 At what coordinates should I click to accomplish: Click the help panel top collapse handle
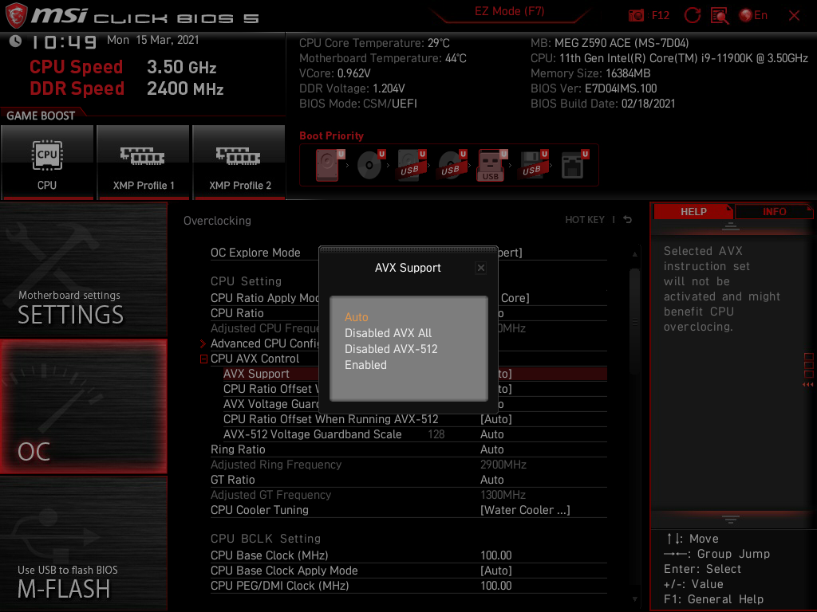click(731, 226)
